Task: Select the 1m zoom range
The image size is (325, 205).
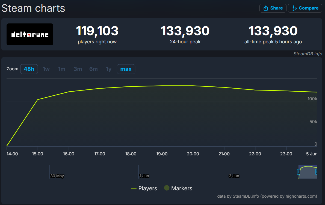Action: pyautogui.click(x=61, y=69)
